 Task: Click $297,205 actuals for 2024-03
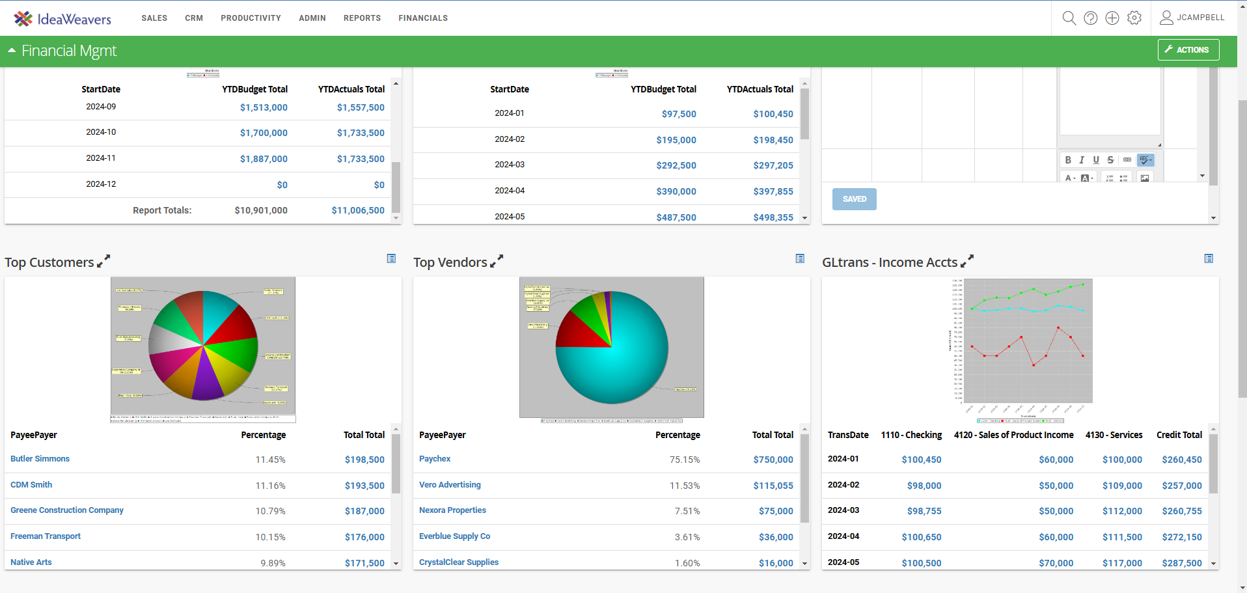pos(773,165)
